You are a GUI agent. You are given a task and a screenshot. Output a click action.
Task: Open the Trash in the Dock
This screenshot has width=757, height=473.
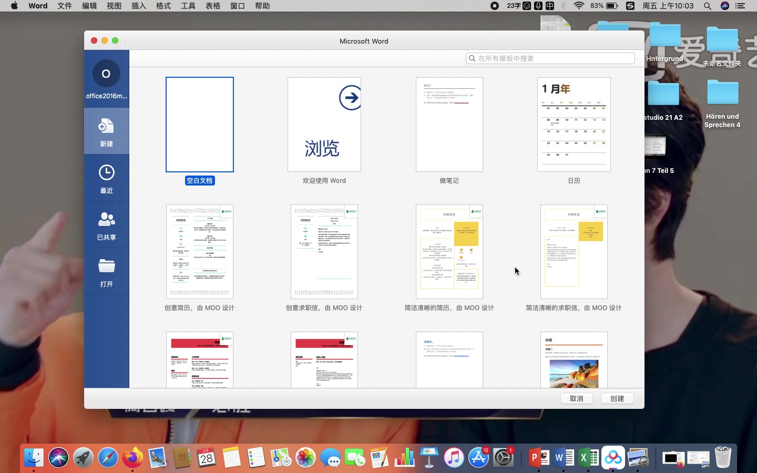[723, 458]
